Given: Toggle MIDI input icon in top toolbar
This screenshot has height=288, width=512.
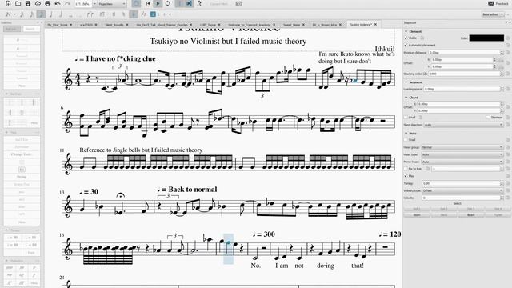Looking at the screenshot, I should [136, 3].
